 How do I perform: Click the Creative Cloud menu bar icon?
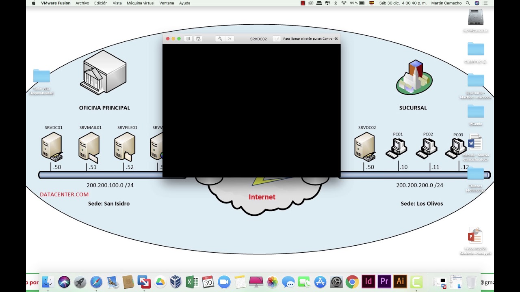[x=311, y=3]
